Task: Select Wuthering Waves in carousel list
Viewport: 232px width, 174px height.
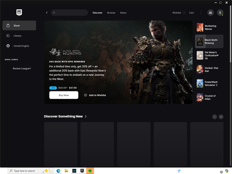Action: [209, 27]
